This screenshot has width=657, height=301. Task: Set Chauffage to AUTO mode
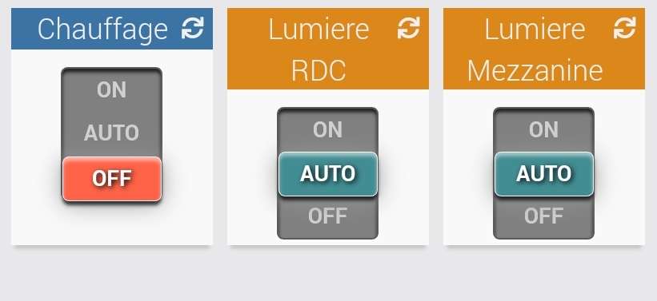[x=111, y=133]
